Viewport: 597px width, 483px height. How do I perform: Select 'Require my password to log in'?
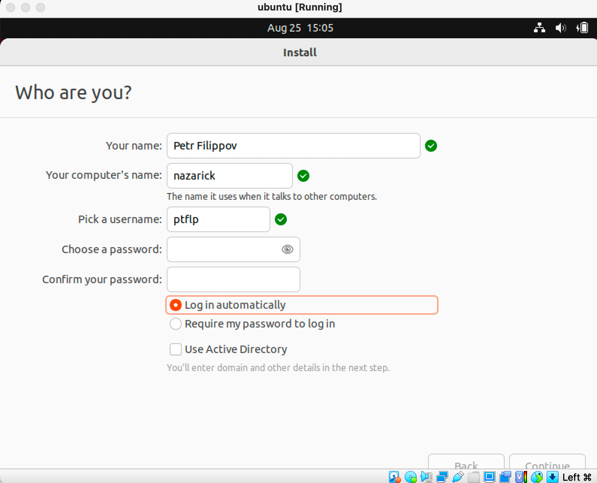(176, 324)
